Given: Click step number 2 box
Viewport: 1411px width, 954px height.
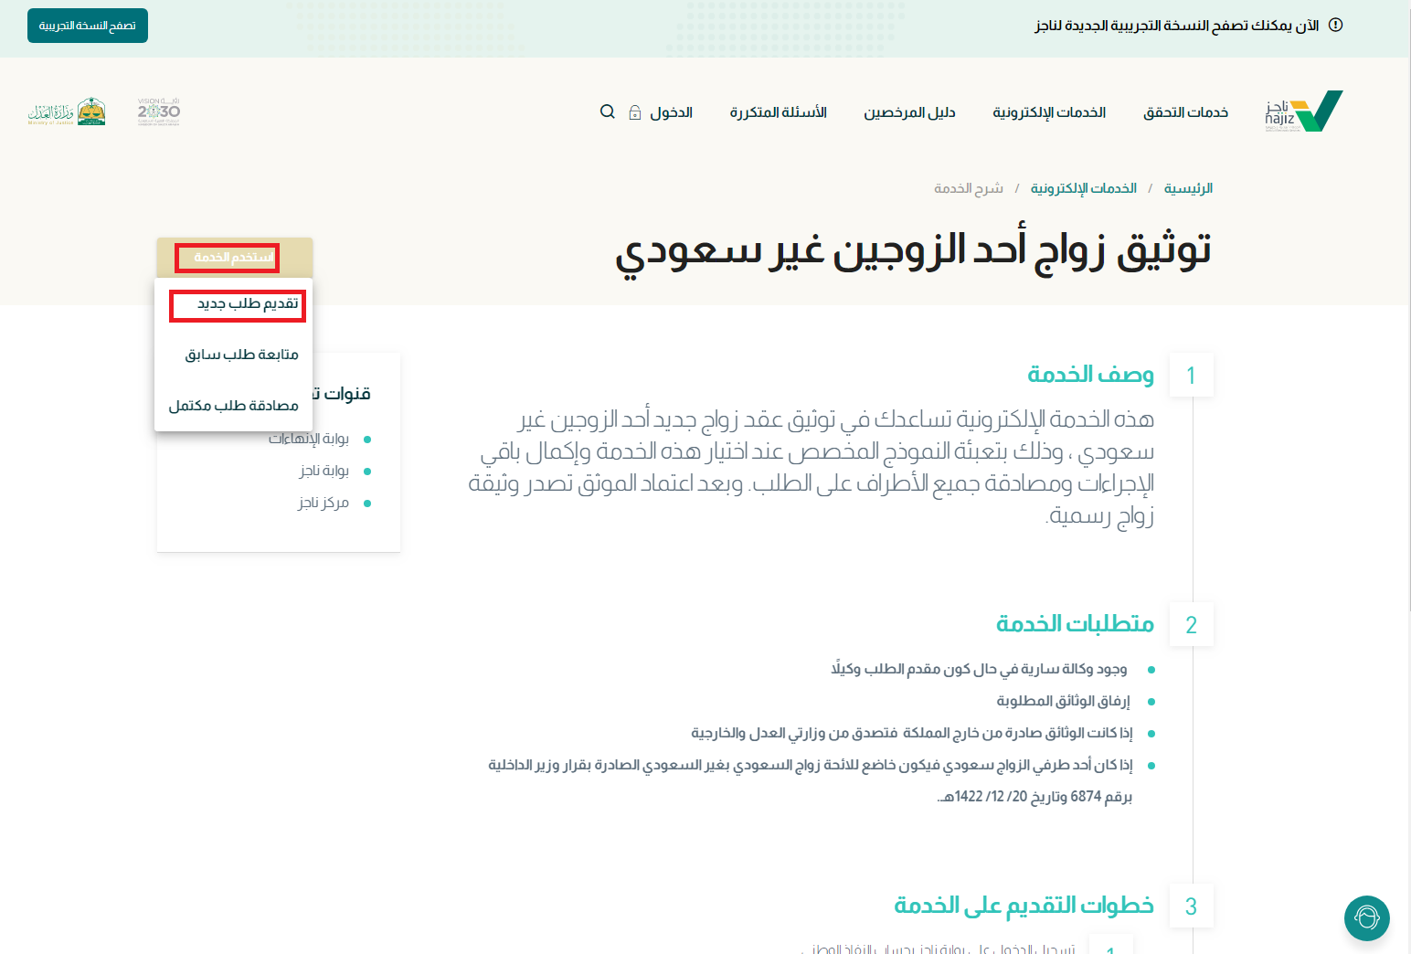Looking at the screenshot, I should (x=1191, y=625).
